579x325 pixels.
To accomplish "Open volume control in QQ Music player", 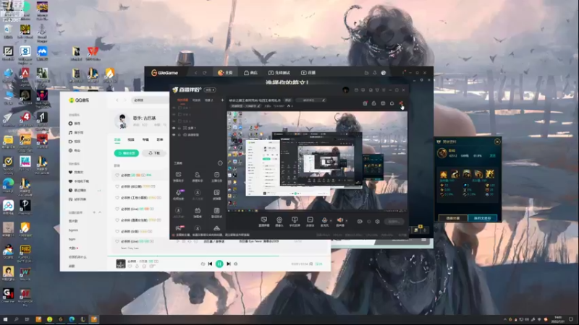I will click(236, 264).
